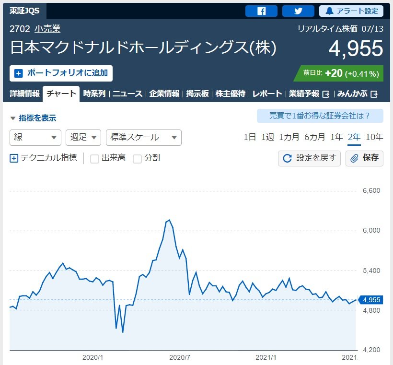
Task: Switch to the 時系列 tab
Action: click(94, 94)
